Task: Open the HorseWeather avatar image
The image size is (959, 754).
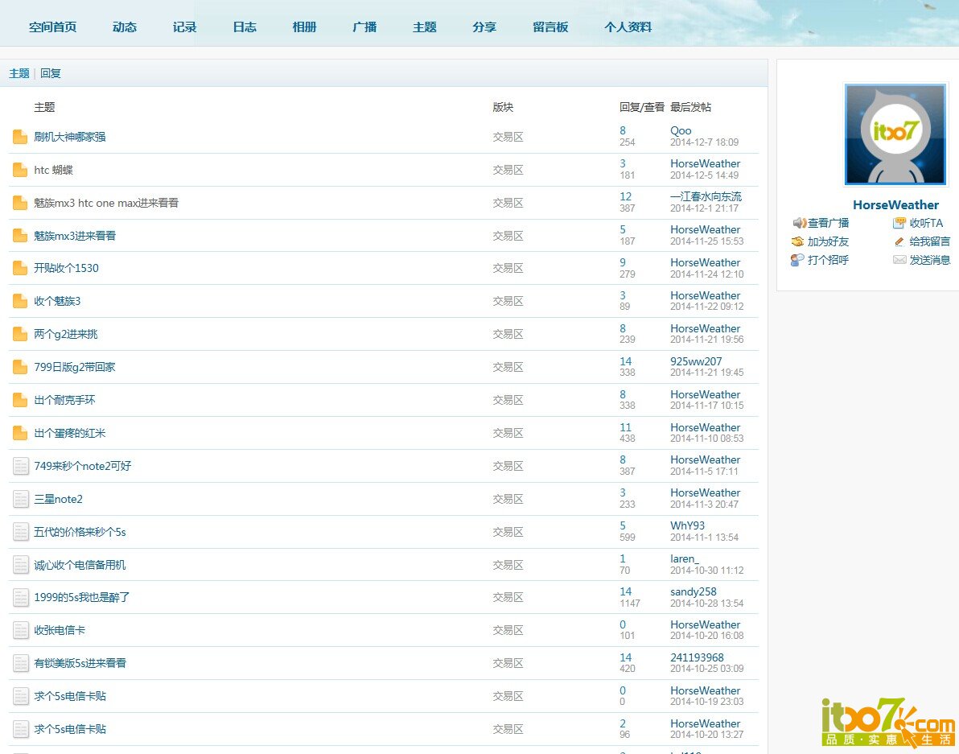Action: coord(895,134)
